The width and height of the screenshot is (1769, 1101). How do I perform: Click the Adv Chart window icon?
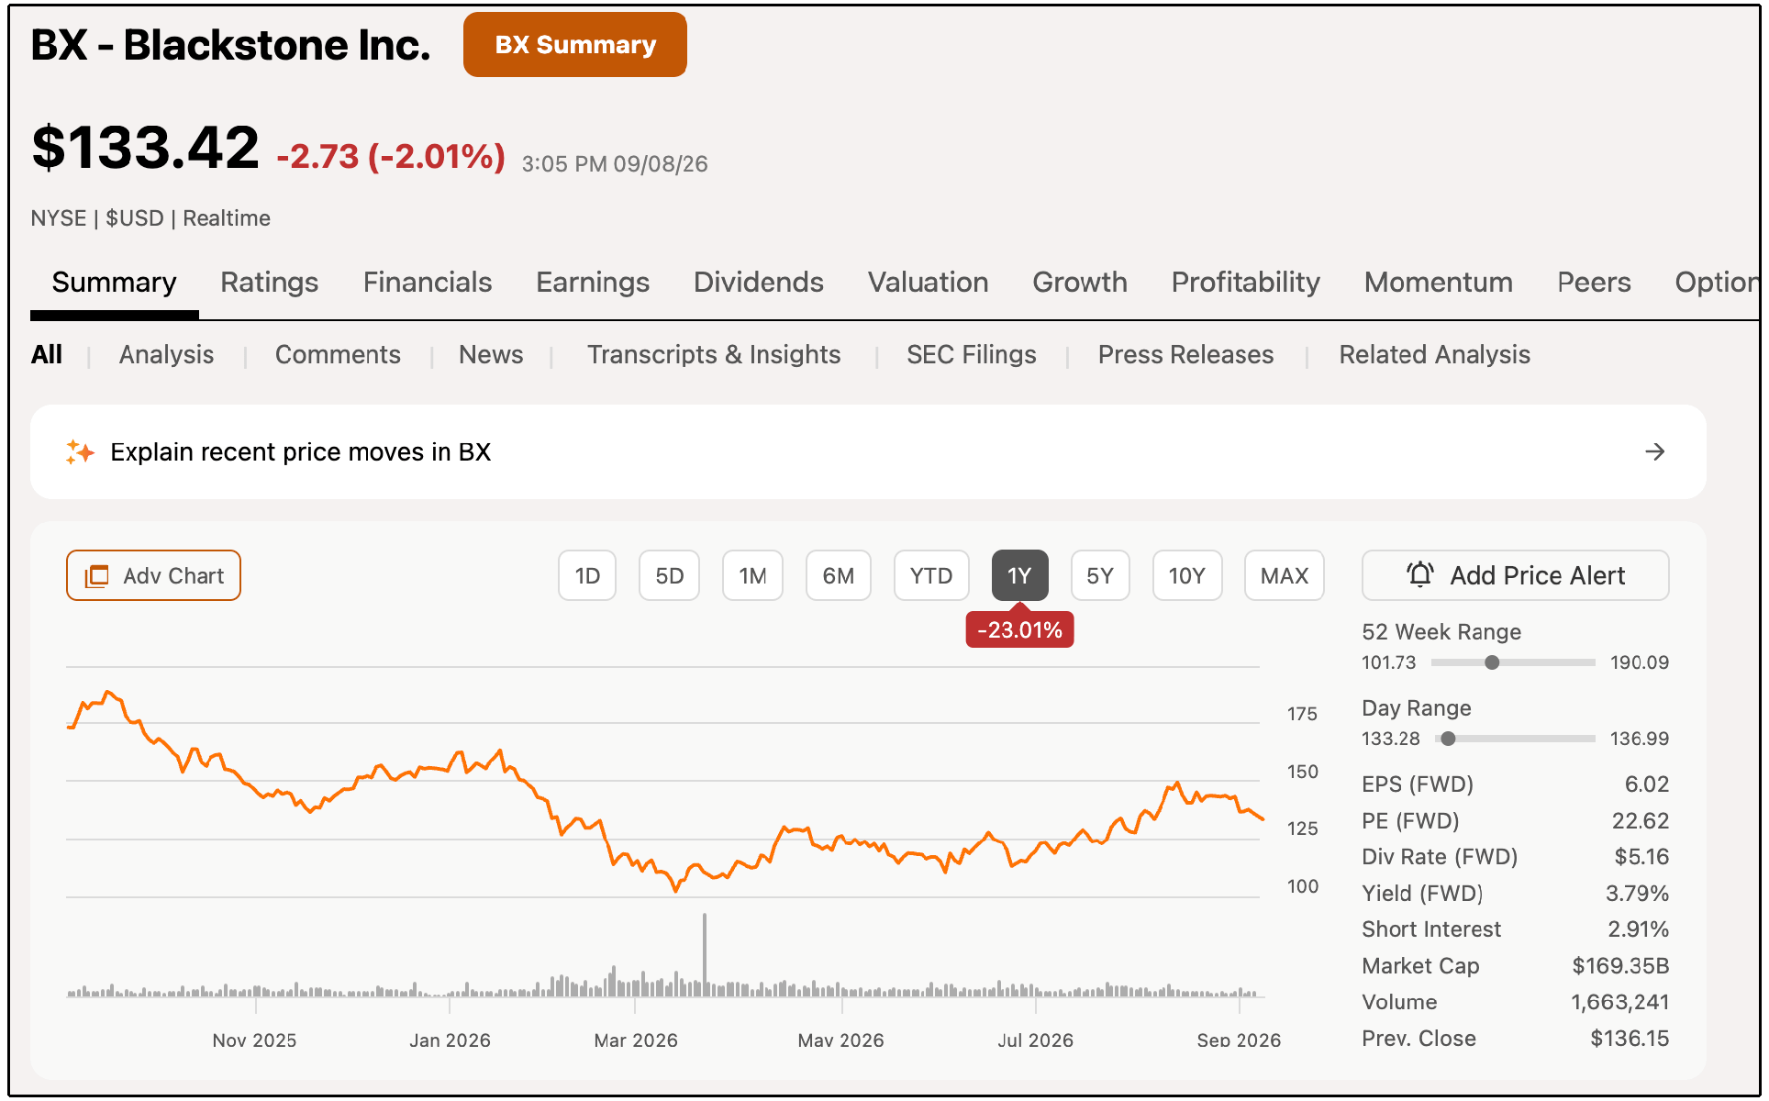[x=96, y=576]
